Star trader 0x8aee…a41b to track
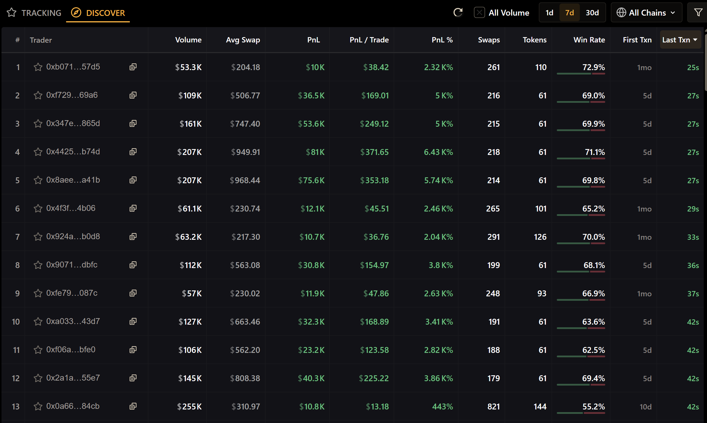707x423 pixels. pyautogui.click(x=38, y=180)
